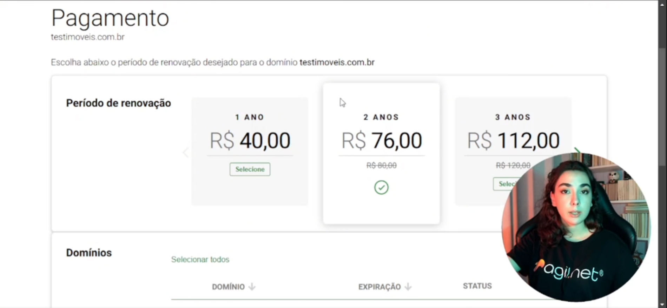Click the presenter webcam overlay

coord(576,227)
